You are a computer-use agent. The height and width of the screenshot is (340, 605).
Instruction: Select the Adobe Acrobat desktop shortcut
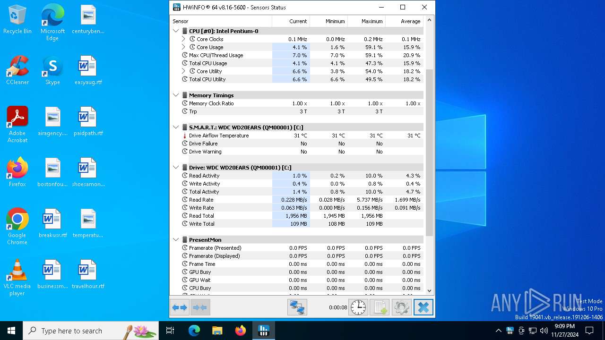17,125
